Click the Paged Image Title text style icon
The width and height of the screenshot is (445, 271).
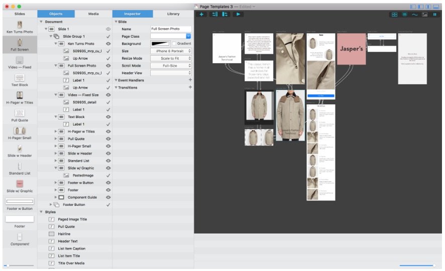click(51, 219)
